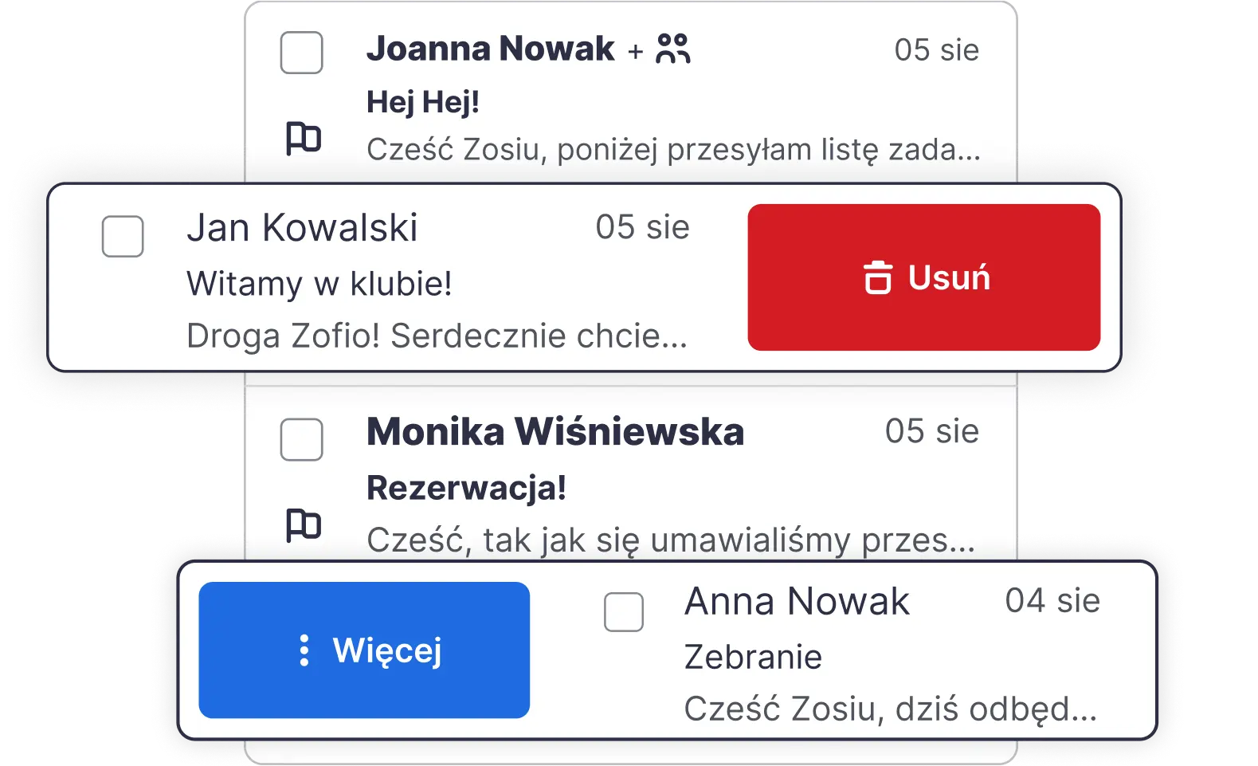The height and width of the screenshot is (766, 1258).
Task: Click the 'Cześć Zosiu, poniżej' preview text
Action: pos(673,149)
